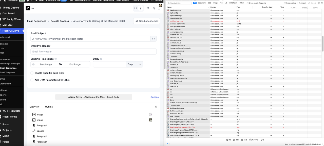This screenshot has width=324, height=146.
Task: Check Add UTM Parameters For URLs
Action: 32,80
